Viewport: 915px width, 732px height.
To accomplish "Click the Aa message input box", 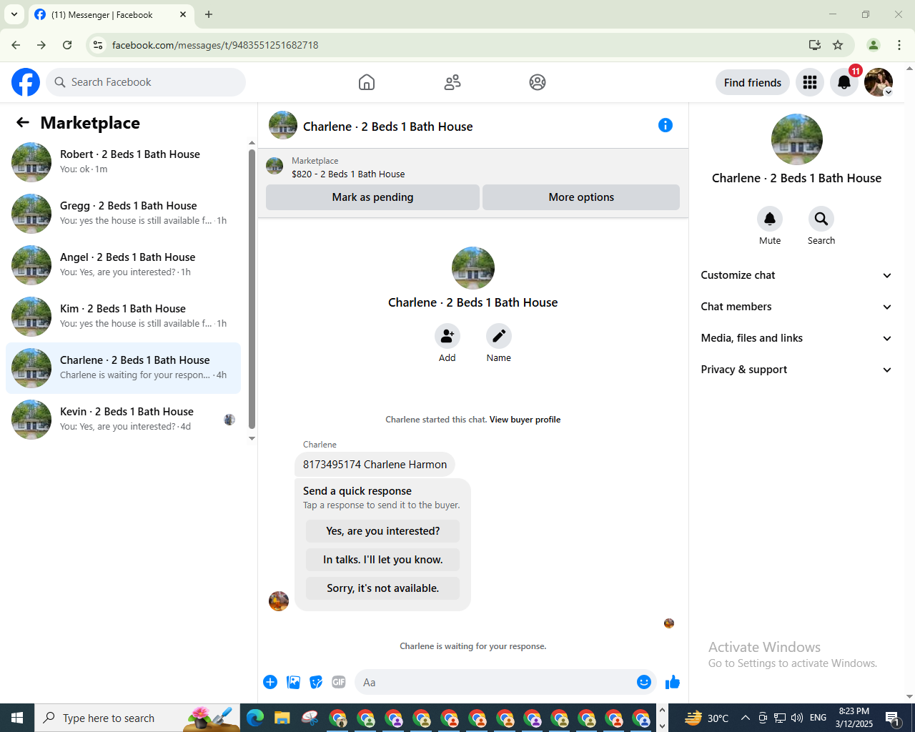I will [x=498, y=682].
